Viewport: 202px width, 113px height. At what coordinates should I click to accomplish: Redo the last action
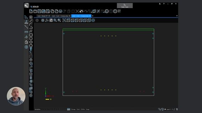(86, 11)
